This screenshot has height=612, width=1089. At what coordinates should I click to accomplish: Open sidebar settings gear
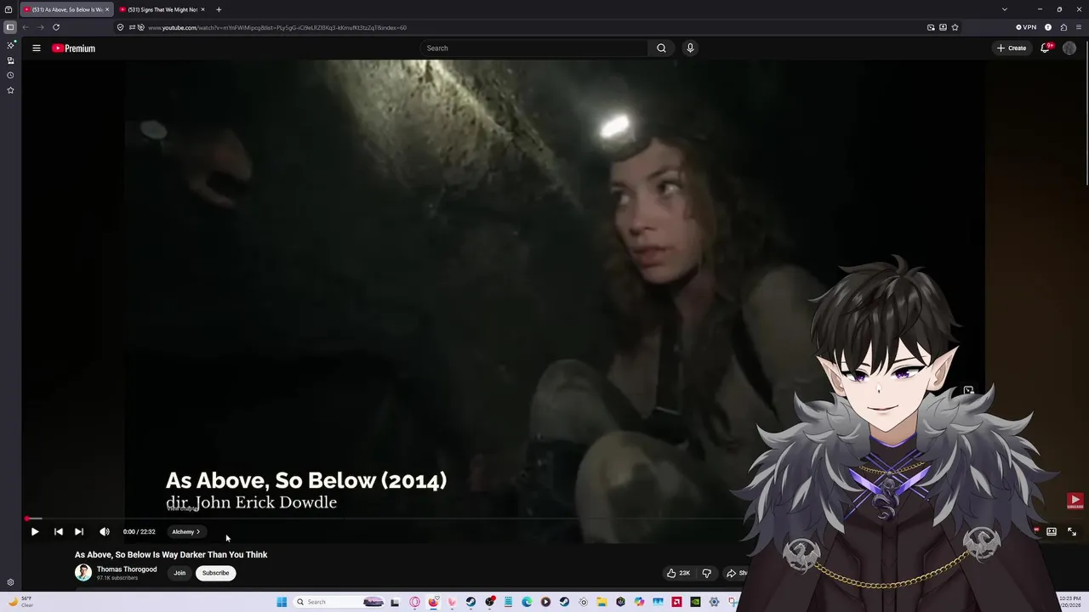[10, 582]
